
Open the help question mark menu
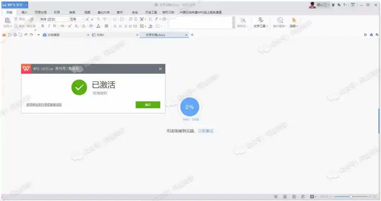coord(345,5)
